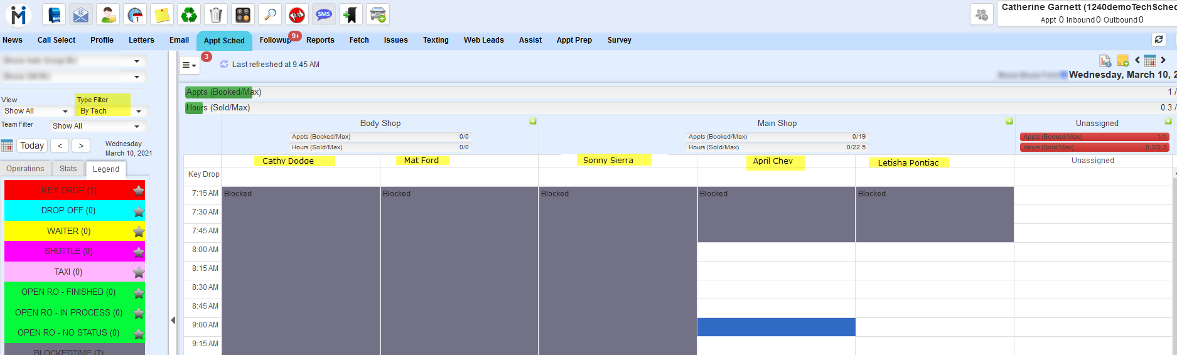1177x355 pixels.
Task: Click the refresh button near top right
Action: pyautogui.click(x=1159, y=40)
